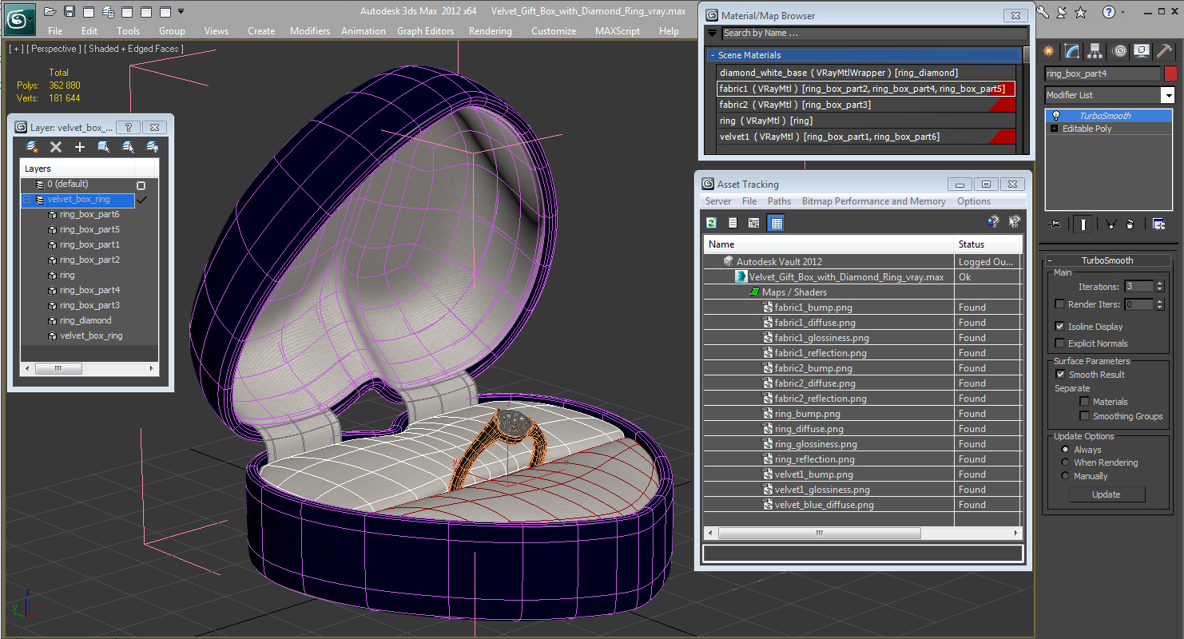Open the Material/Map Browser options arrow
This screenshot has width=1184, height=639.
point(712,34)
